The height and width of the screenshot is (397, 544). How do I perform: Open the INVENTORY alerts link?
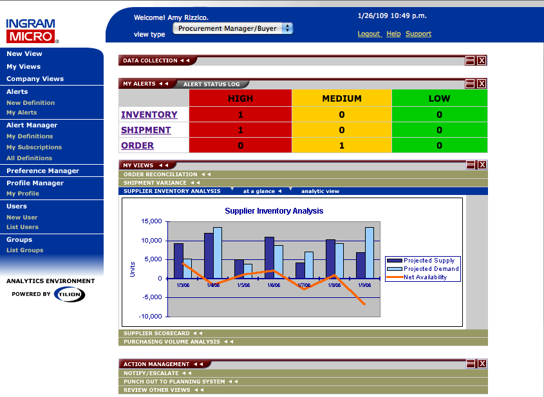[149, 115]
